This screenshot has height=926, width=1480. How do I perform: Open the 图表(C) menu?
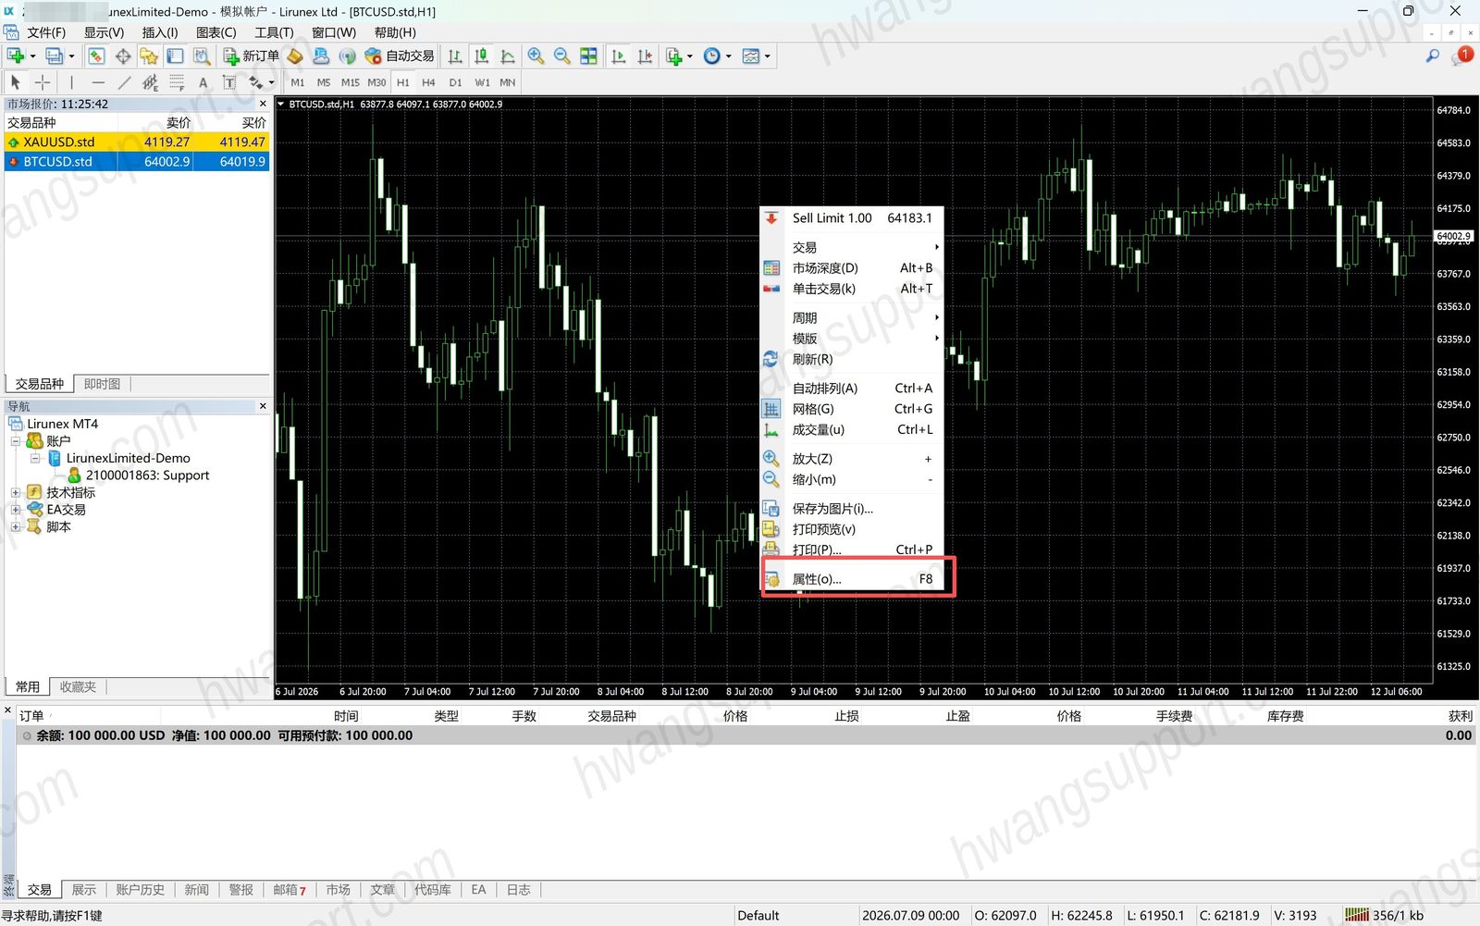(216, 32)
